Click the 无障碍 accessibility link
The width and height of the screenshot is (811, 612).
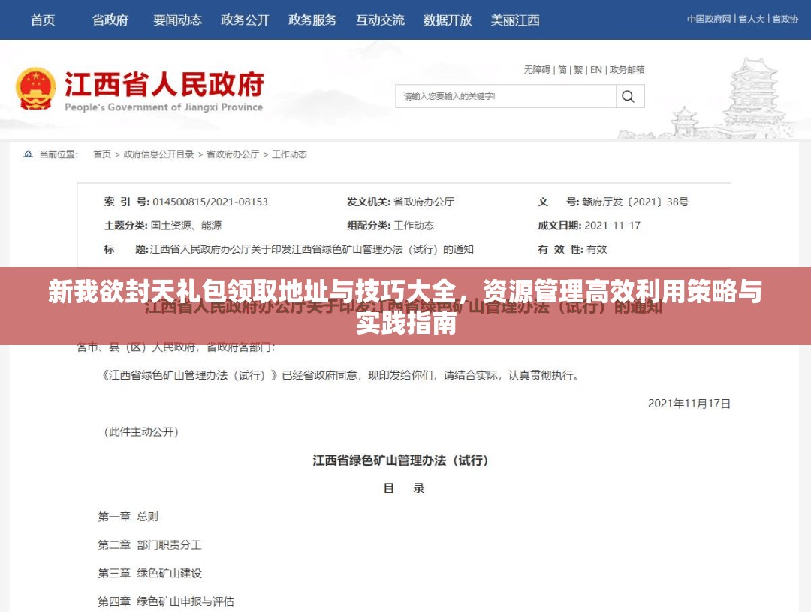537,69
